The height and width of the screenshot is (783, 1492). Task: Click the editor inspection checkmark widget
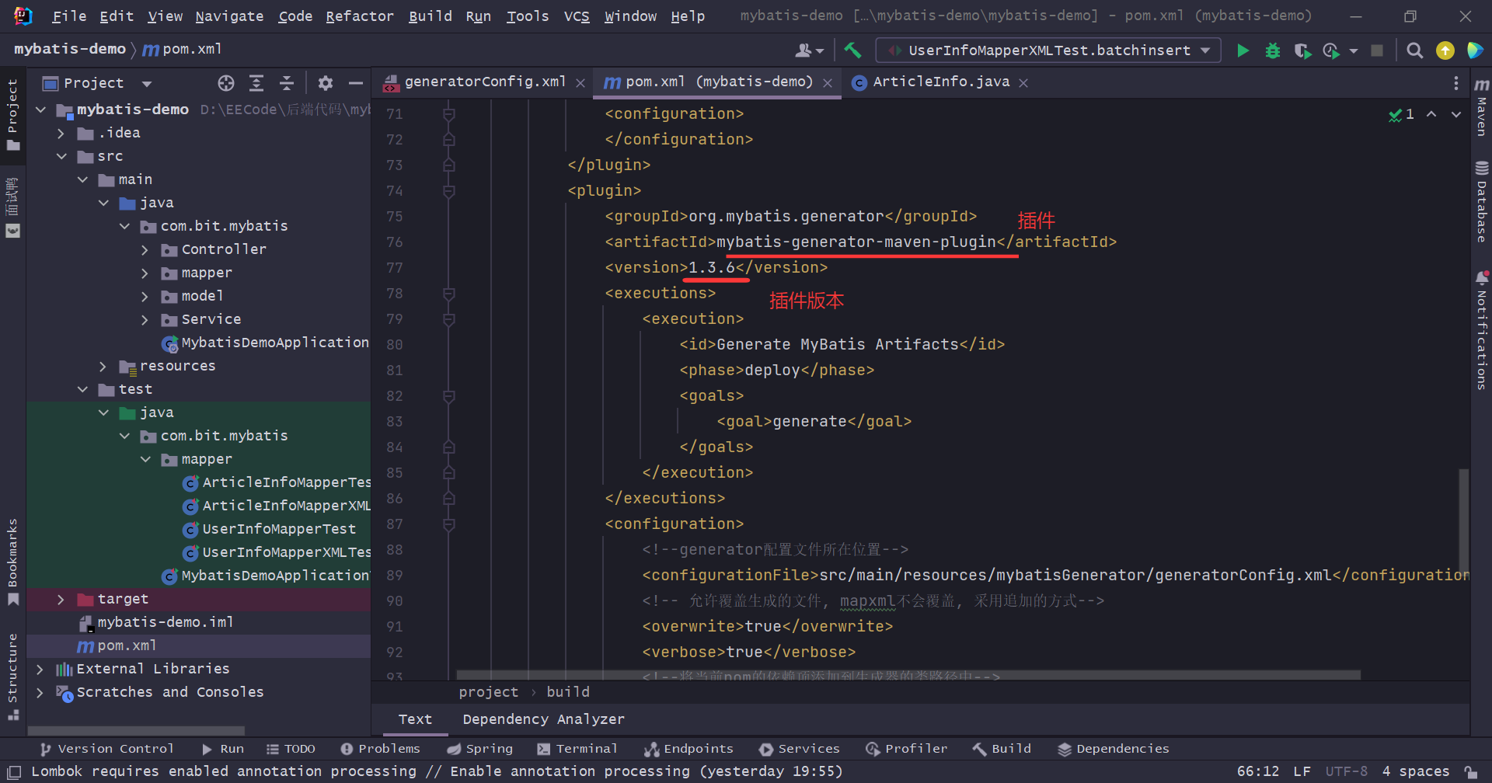[x=1401, y=114]
